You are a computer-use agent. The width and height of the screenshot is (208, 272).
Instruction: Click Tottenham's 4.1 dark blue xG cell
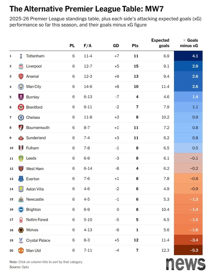[190, 56]
